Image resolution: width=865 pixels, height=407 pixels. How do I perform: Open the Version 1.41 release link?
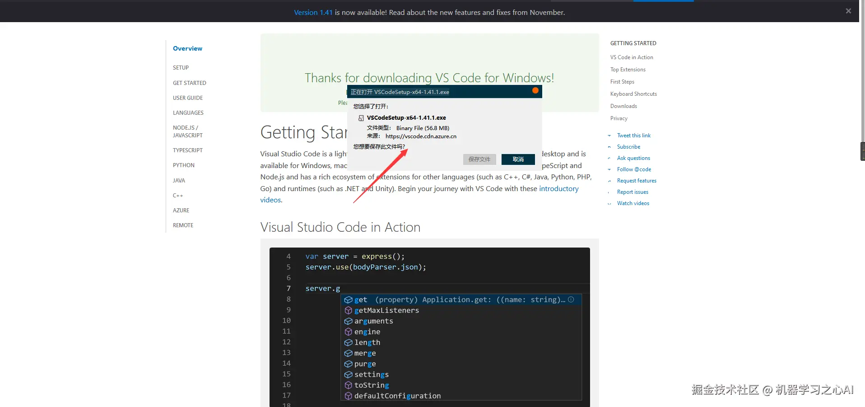pos(313,12)
